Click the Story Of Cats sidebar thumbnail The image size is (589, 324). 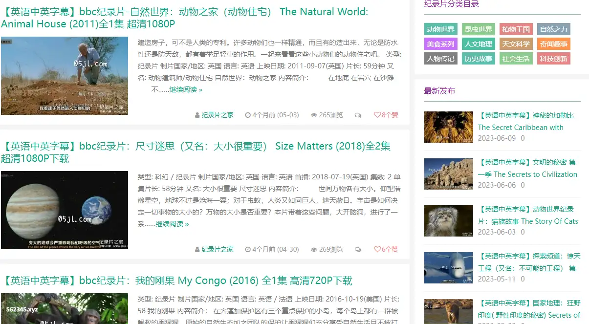[x=449, y=221]
